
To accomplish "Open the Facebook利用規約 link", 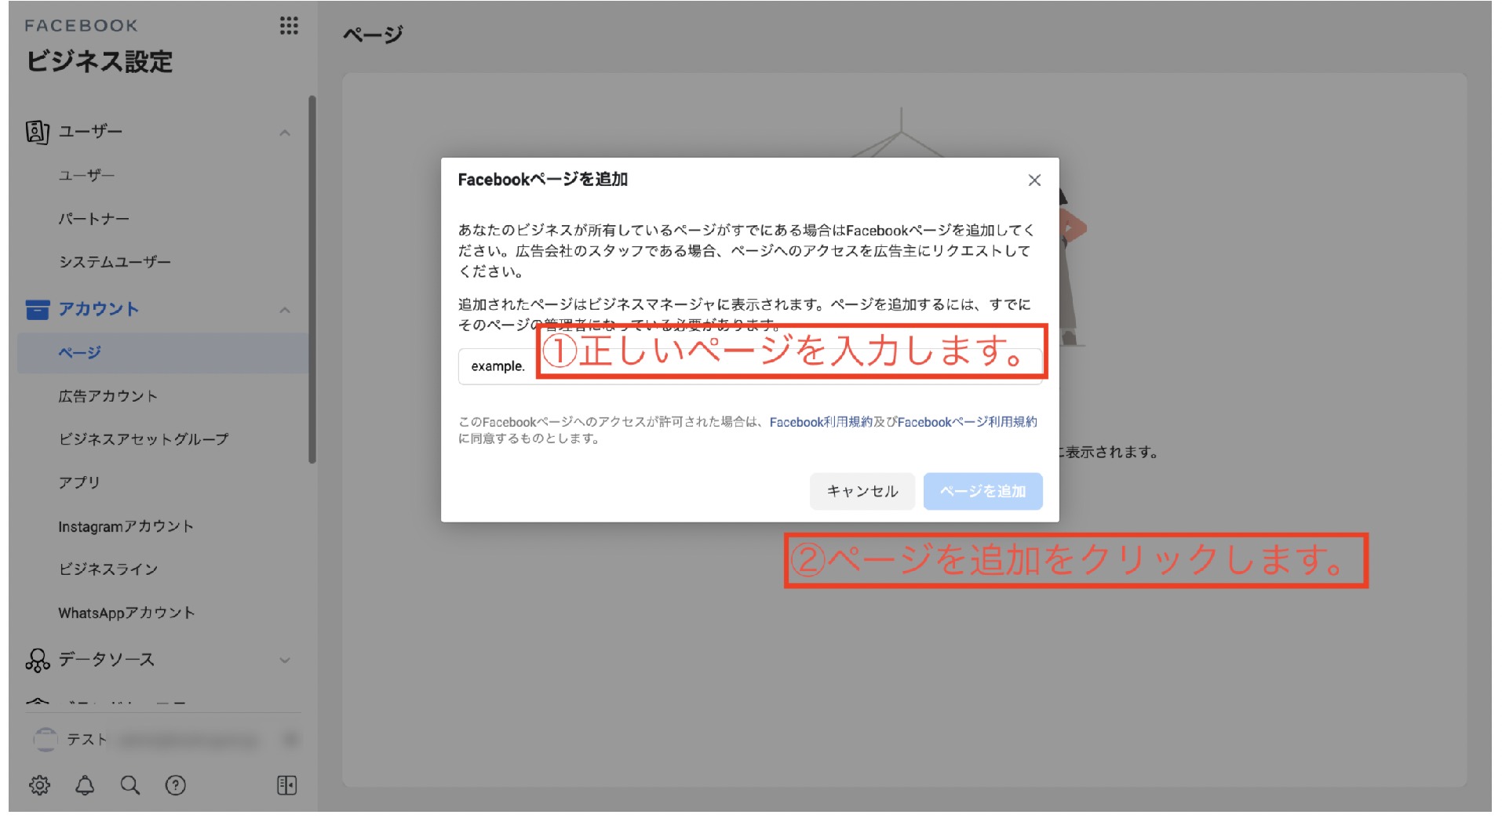I will [x=820, y=422].
